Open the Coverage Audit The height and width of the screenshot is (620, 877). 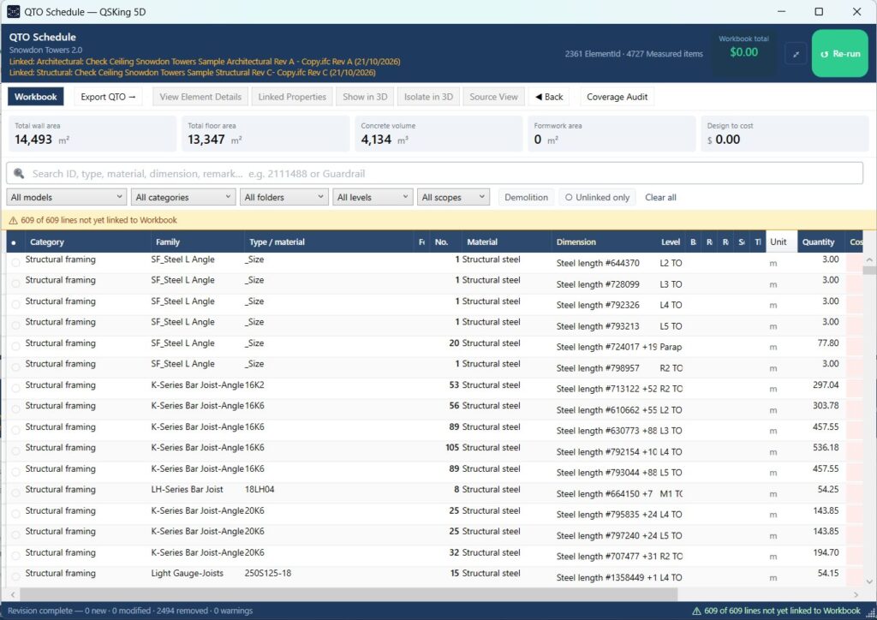[x=617, y=97]
